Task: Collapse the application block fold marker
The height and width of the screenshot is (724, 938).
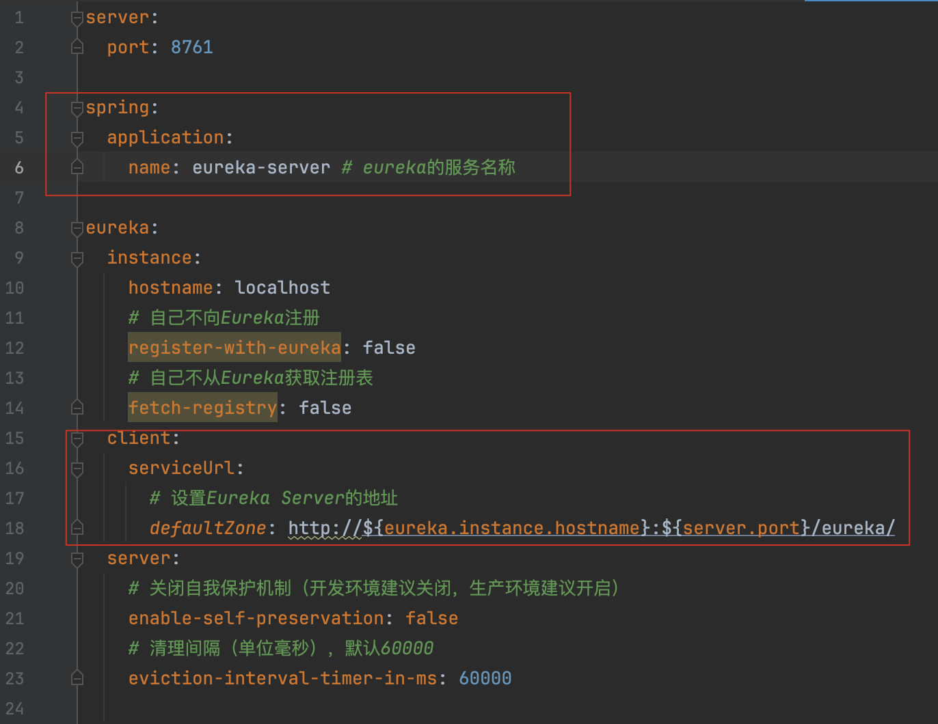Action: 77,139
